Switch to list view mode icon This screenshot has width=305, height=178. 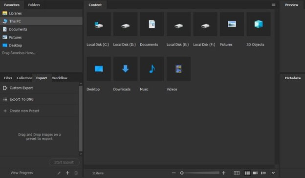(x=263, y=173)
